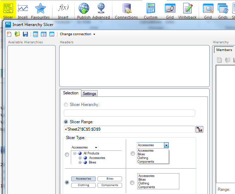Open Favourites from the ribbon
Viewport: 235px width, 194px height.
(x=40, y=8)
